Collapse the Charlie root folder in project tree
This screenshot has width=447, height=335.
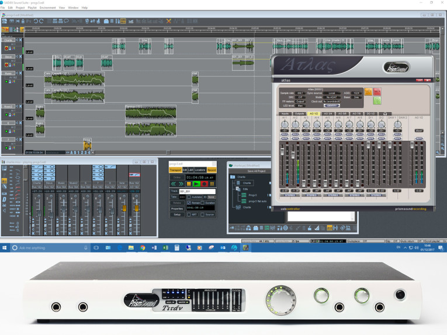coord(233,177)
